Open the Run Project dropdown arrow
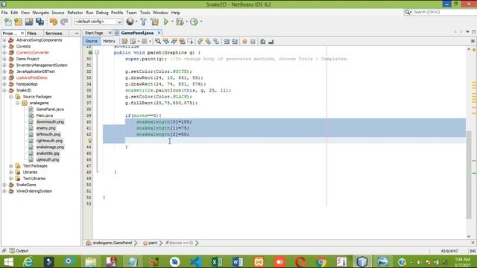This screenshot has height=268, width=477. click(x=172, y=22)
